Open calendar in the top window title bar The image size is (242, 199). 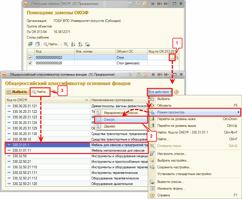145,4
